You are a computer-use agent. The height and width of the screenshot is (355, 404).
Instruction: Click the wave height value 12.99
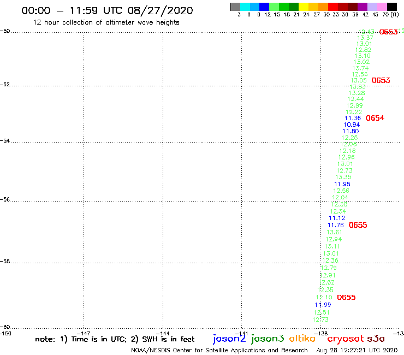[x=354, y=105]
